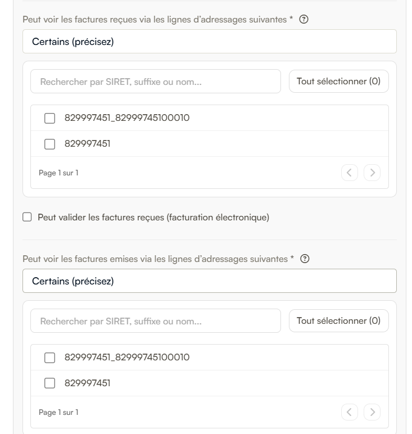Viewport: 412px width, 434px height.
Task: Click Peut valider les factures reçues label text
Action: (x=153, y=217)
